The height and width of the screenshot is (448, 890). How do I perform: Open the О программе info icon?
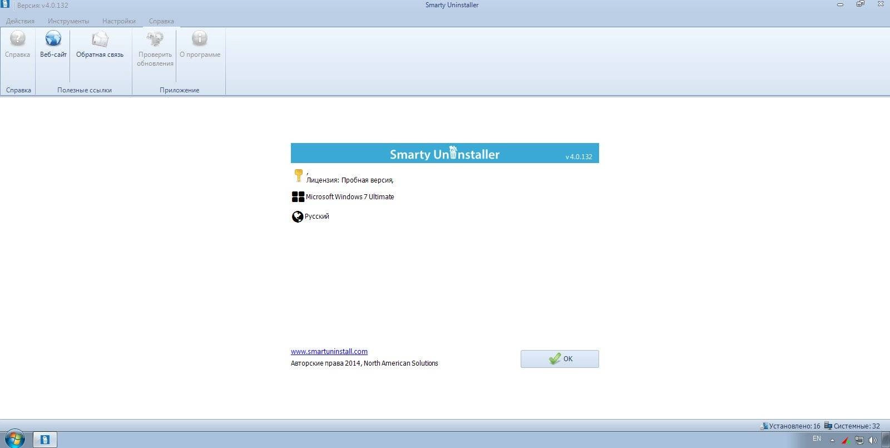click(x=200, y=39)
